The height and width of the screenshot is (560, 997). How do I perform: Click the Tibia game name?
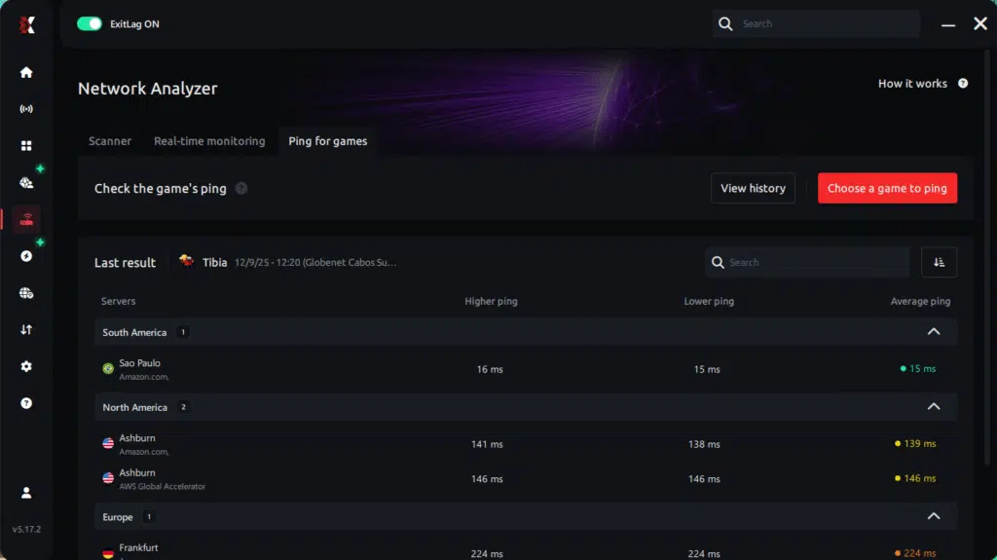pos(214,262)
